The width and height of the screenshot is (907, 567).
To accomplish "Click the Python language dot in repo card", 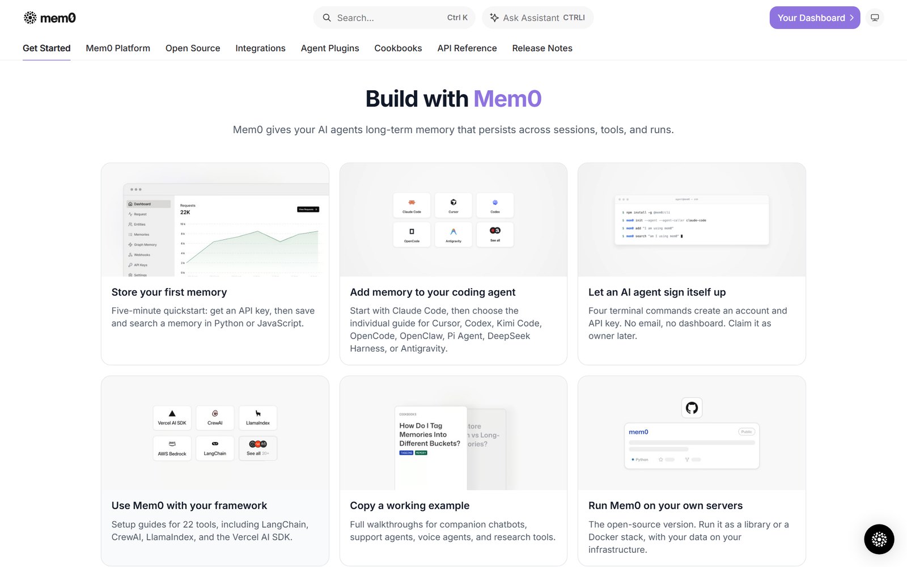I will (x=633, y=459).
